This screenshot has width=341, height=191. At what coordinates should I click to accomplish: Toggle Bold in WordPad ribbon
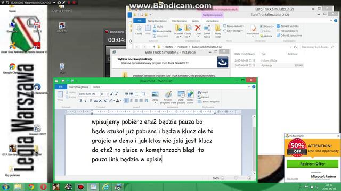81,101
